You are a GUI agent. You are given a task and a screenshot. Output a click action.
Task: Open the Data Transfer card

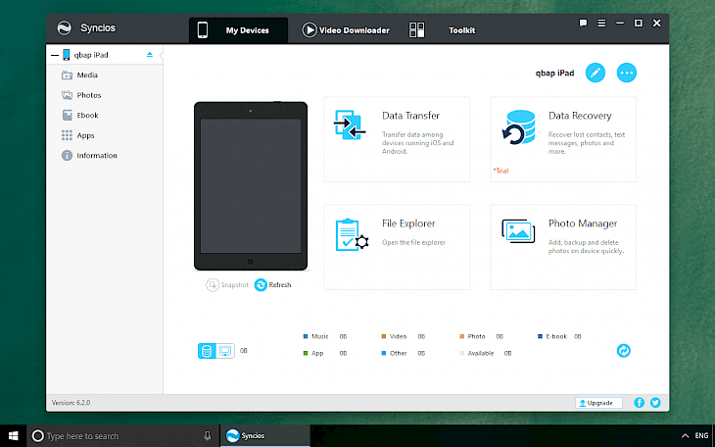[397, 139]
